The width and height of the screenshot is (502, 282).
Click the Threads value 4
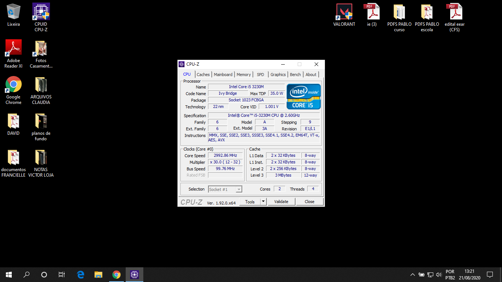click(x=313, y=189)
